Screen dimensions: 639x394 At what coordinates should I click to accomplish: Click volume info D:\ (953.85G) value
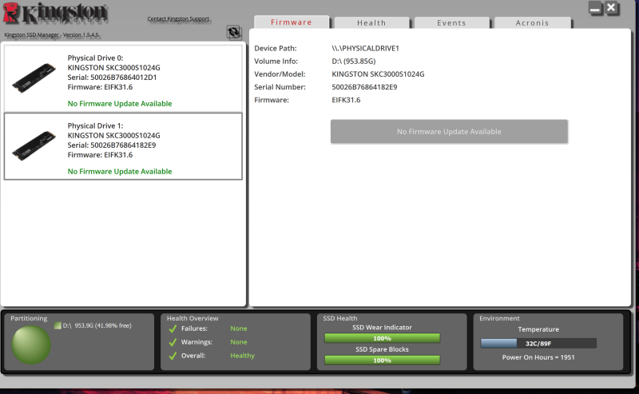[x=354, y=62]
